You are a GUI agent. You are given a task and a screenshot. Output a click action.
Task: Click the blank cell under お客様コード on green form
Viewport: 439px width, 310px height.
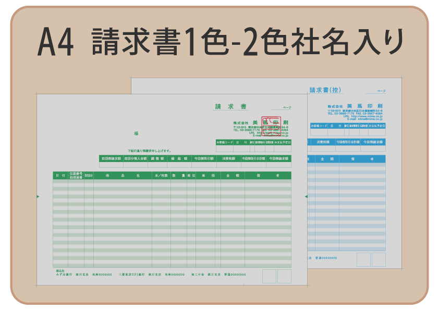point(224,148)
